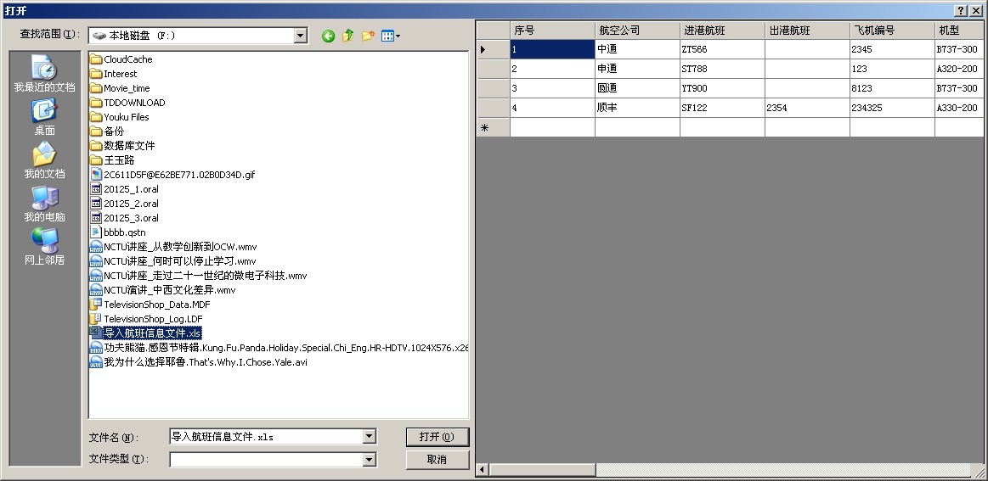Screen dimensions: 988x481
Task: Click the 申通 airline cell
Action: [637, 69]
